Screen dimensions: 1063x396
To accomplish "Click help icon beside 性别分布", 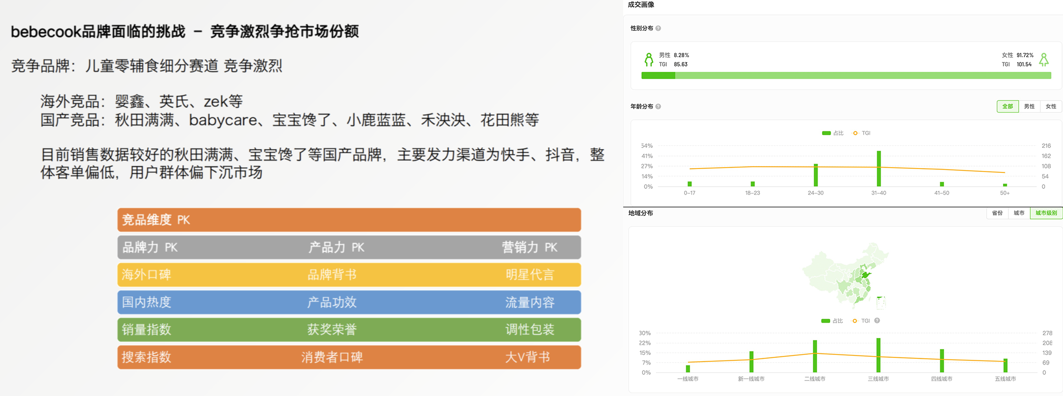I will pos(658,28).
